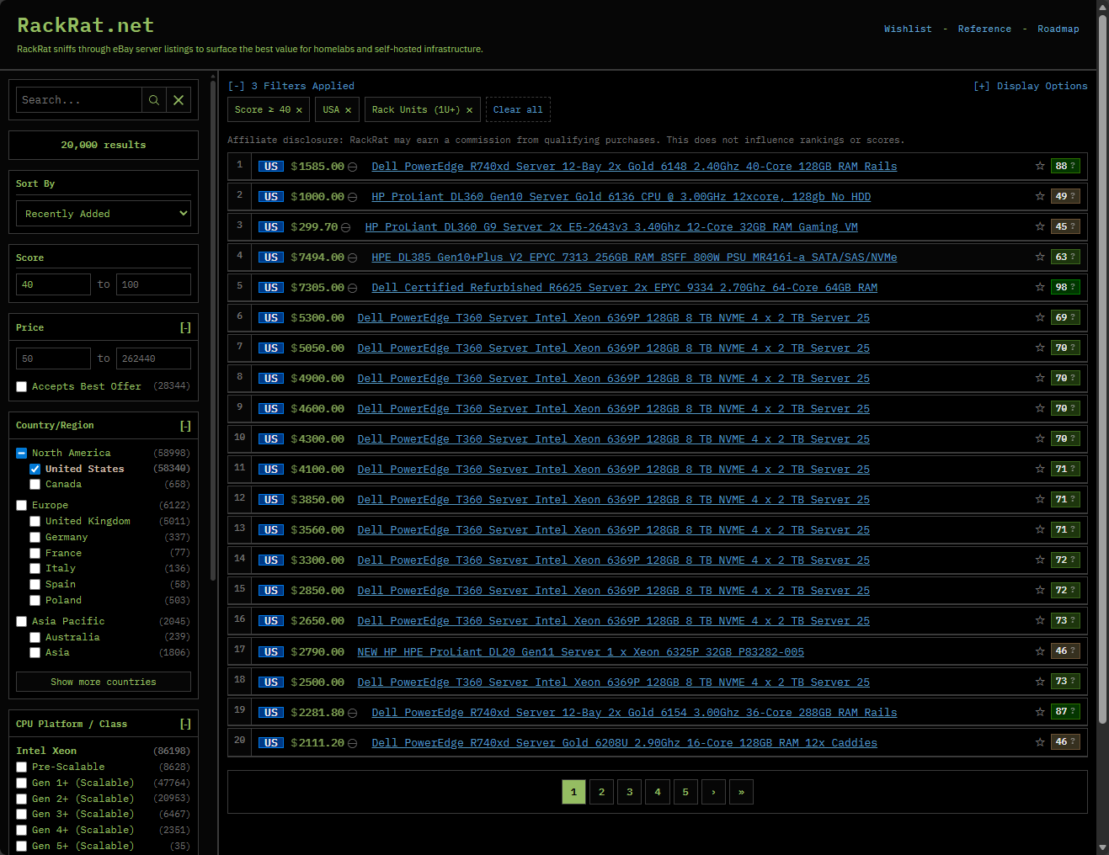
Task: Open the Dell Certified Refurbished R6625 listing
Action: point(625,288)
